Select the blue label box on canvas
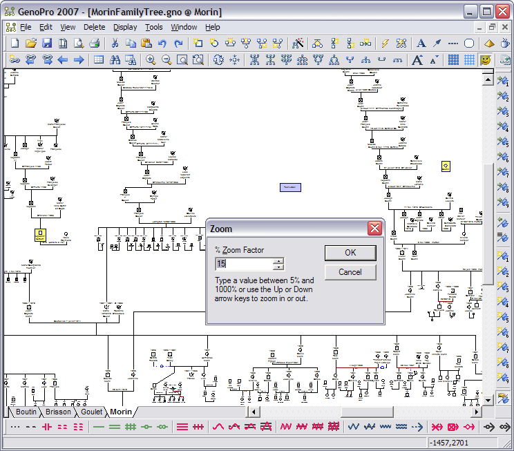The height and width of the screenshot is (451, 514). 290,187
